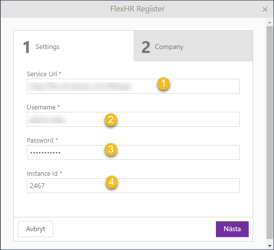The image size is (274, 250).
Task: Cancel registration with the Avbryt button
Action: click(x=35, y=229)
